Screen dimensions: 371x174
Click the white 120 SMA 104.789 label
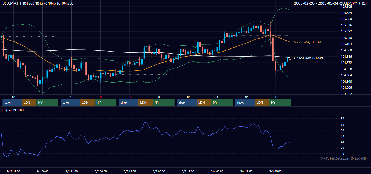[x=308, y=58]
